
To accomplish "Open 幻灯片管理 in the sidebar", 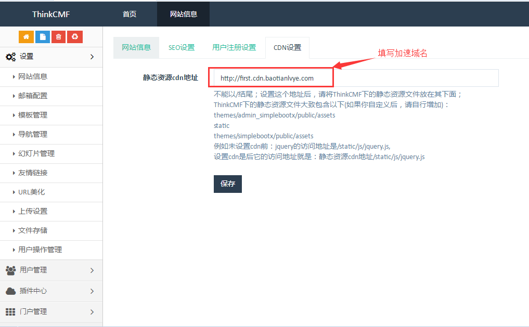I will point(51,154).
